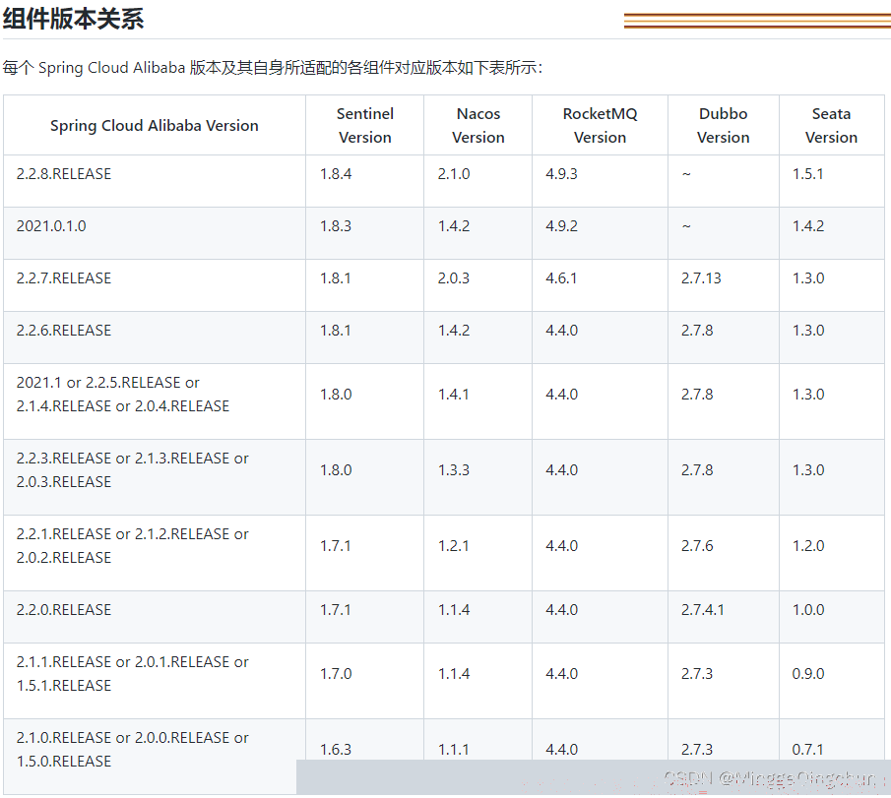
Task: Click Nacos 1.4.2 in the 2.2.6.RELEASE row
Action: click(454, 331)
